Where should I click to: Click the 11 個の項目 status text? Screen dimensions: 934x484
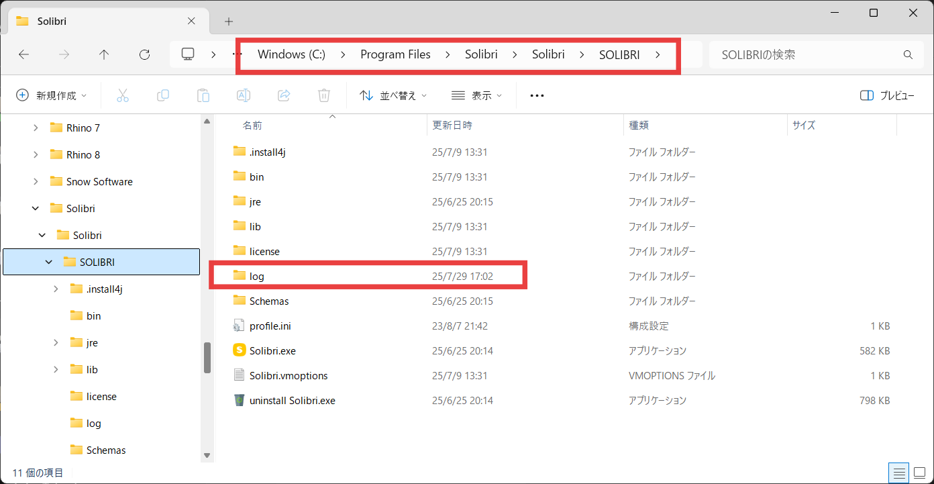38,473
